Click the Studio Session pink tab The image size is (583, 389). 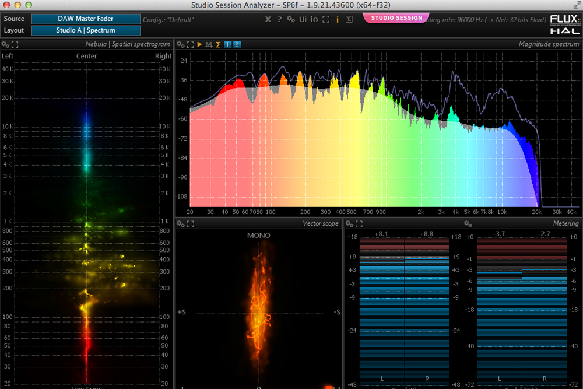(x=396, y=18)
